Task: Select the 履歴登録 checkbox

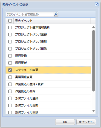Action: point(10,56)
